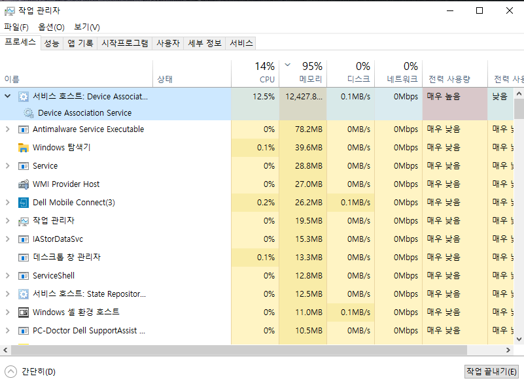Screen dimensions: 524x387
Task: Open the 파일(F) menu
Action: tap(16, 27)
